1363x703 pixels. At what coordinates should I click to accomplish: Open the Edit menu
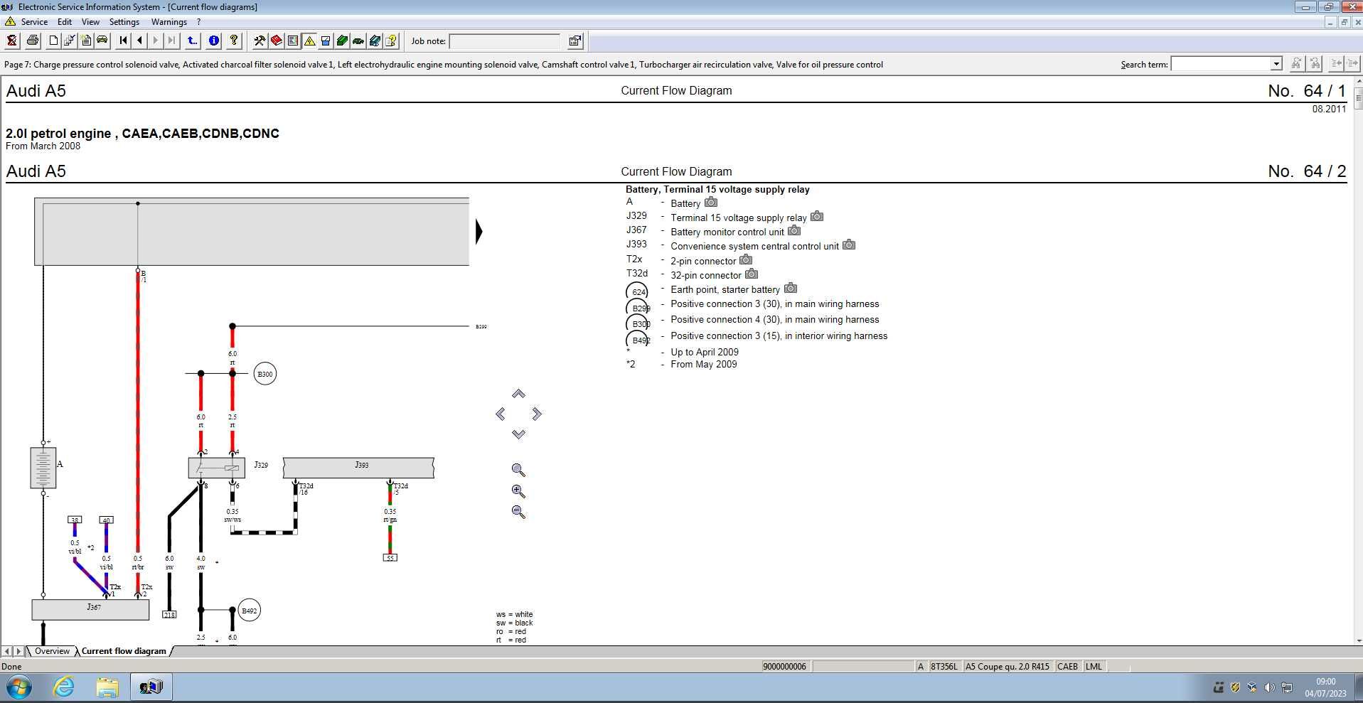click(65, 22)
